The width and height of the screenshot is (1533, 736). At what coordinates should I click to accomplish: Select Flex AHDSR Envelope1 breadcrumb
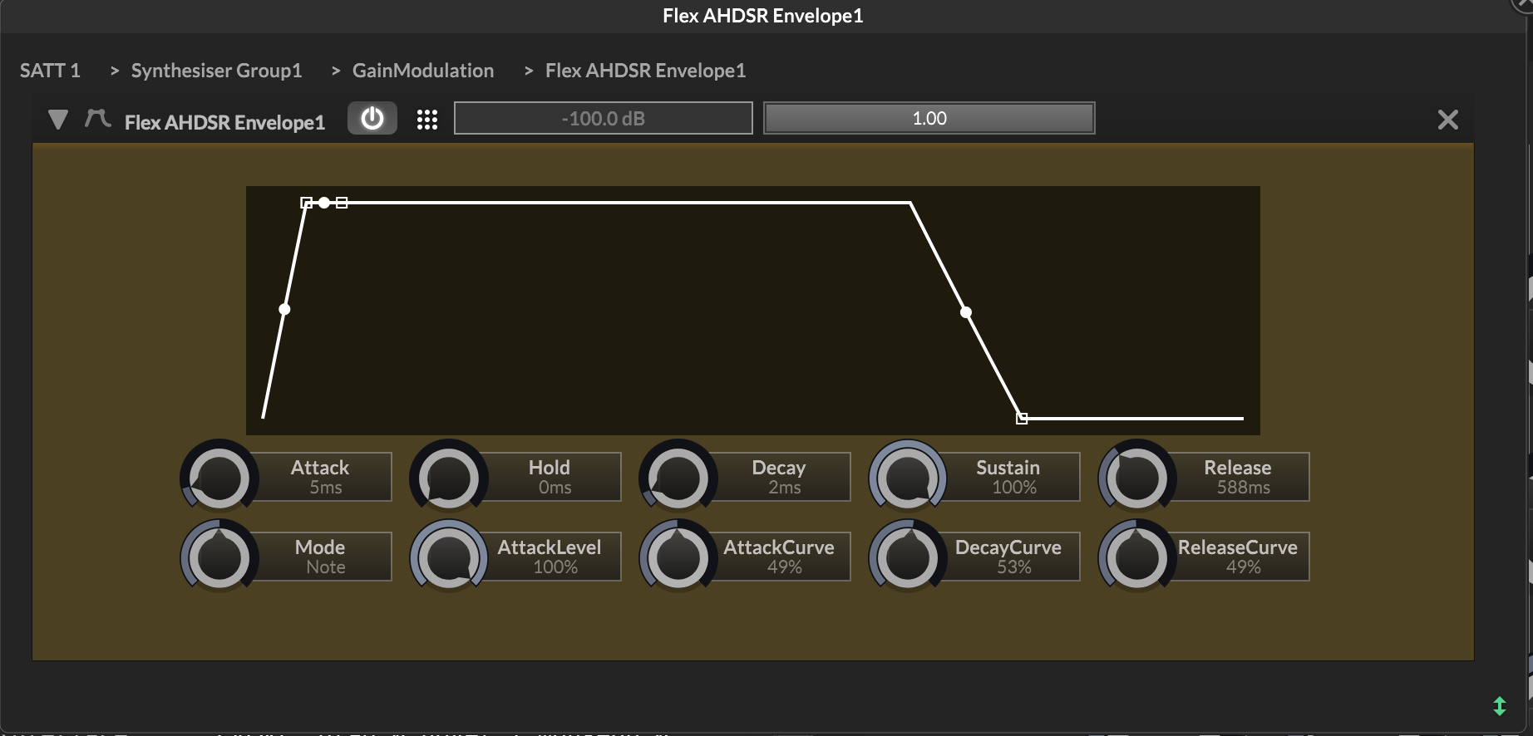click(645, 71)
